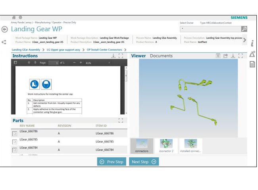258x190 pixels.
Task: Switch to the Viewer tab
Action: coord(139,56)
